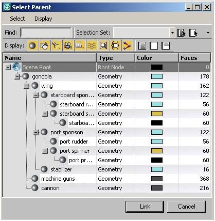Click the Select All display icon

142,46
